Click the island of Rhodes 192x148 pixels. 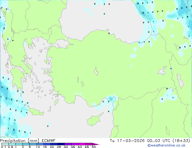tap(56, 102)
